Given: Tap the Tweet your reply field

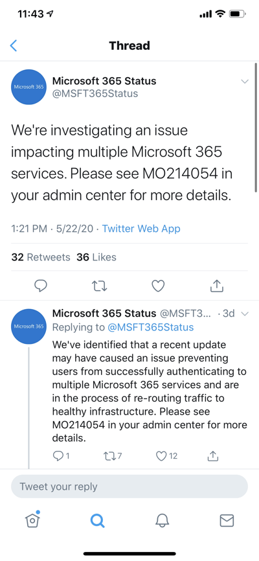Looking at the screenshot, I should [129, 487].
